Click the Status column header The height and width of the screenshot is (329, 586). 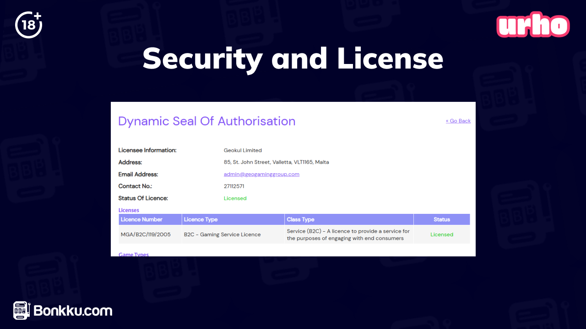(x=442, y=219)
